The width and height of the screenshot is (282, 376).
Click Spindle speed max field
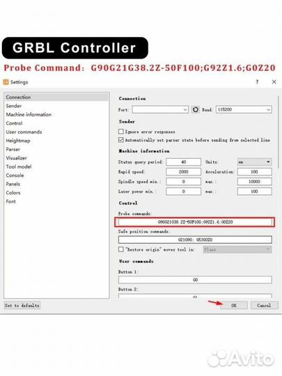pyautogui.click(x=254, y=182)
